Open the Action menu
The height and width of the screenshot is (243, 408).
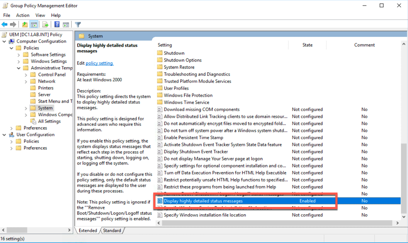pyautogui.click(x=23, y=15)
